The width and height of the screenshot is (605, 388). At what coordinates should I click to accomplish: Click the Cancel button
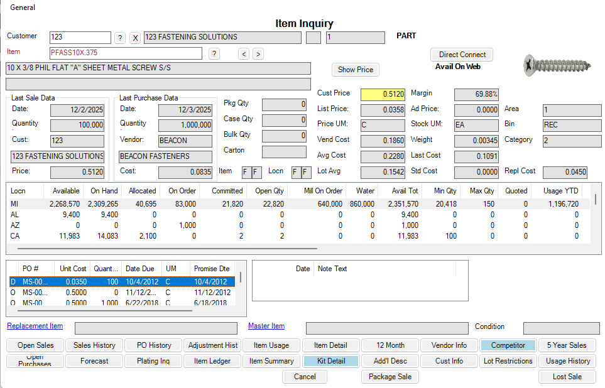point(305,377)
